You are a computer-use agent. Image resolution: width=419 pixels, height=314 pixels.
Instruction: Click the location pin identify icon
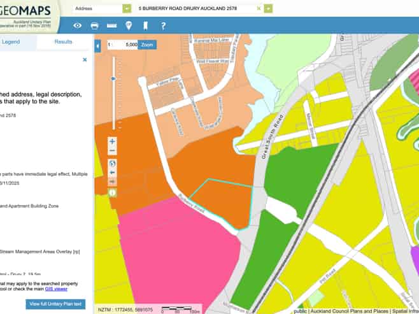tap(129, 26)
